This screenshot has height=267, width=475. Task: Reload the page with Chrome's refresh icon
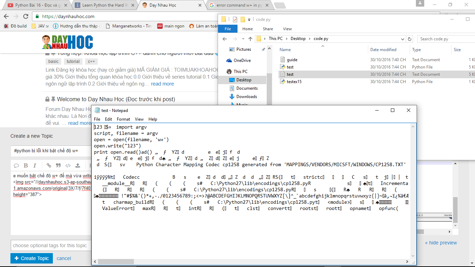(x=26, y=16)
